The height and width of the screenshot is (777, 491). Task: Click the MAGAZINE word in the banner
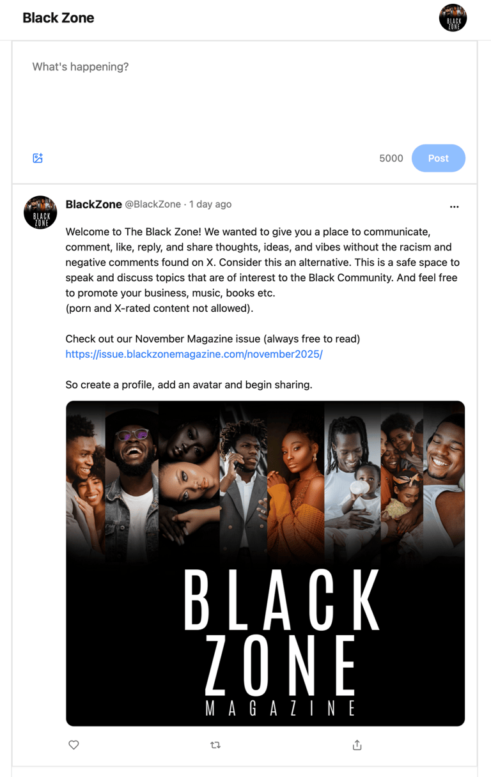tap(281, 709)
